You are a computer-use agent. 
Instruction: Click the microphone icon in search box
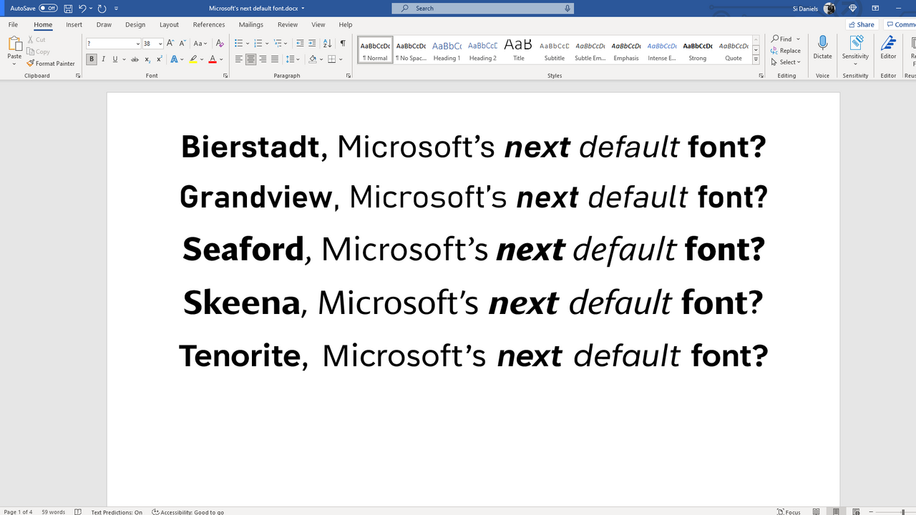coord(567,8)
